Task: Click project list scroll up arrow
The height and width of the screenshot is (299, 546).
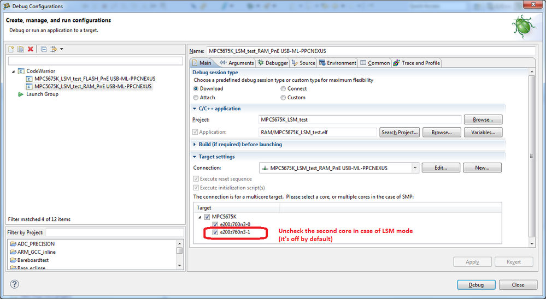Action: point(180,243)
